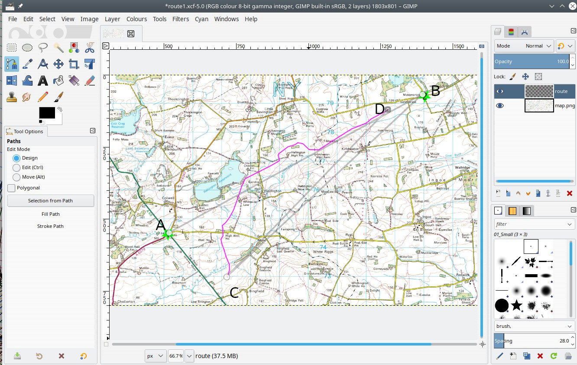This screenshot has width=577, height=365.
Task: Click the black foreground colour swatch
Action: point(47,112)
